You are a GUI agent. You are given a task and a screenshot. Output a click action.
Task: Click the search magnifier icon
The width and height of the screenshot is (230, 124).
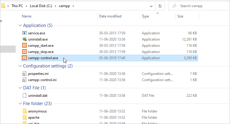pyautogui.click(x=174, y=6)
